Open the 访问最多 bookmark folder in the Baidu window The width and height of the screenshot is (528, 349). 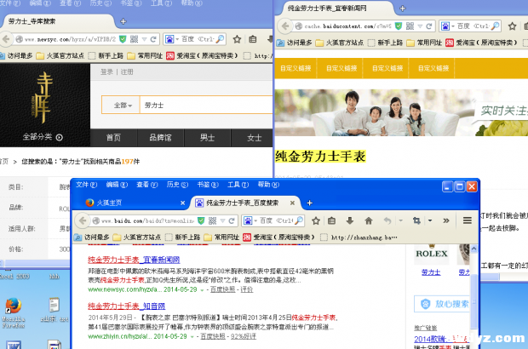[92, 237]
